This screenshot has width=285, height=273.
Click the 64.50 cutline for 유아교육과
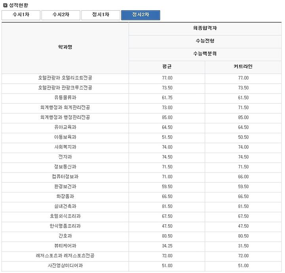(x=243, y=127)
